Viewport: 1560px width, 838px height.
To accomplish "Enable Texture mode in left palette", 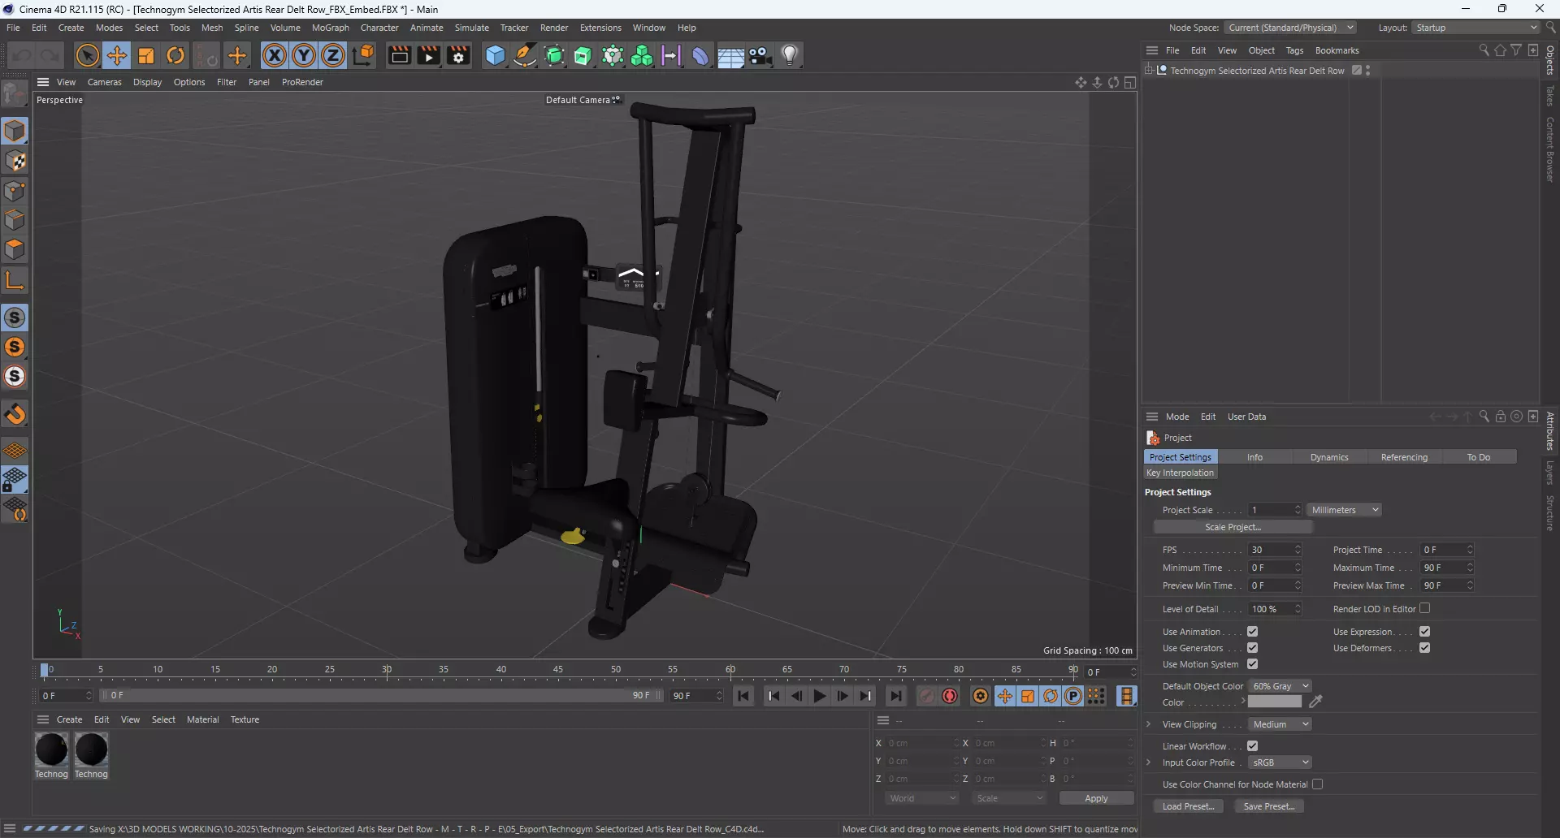I will [15, 161].
